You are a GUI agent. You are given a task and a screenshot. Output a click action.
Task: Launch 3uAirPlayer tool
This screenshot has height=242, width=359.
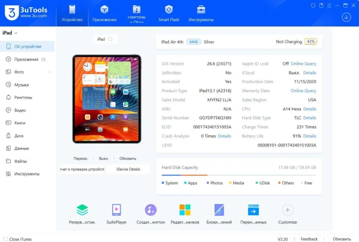click(x=116, y=214)
